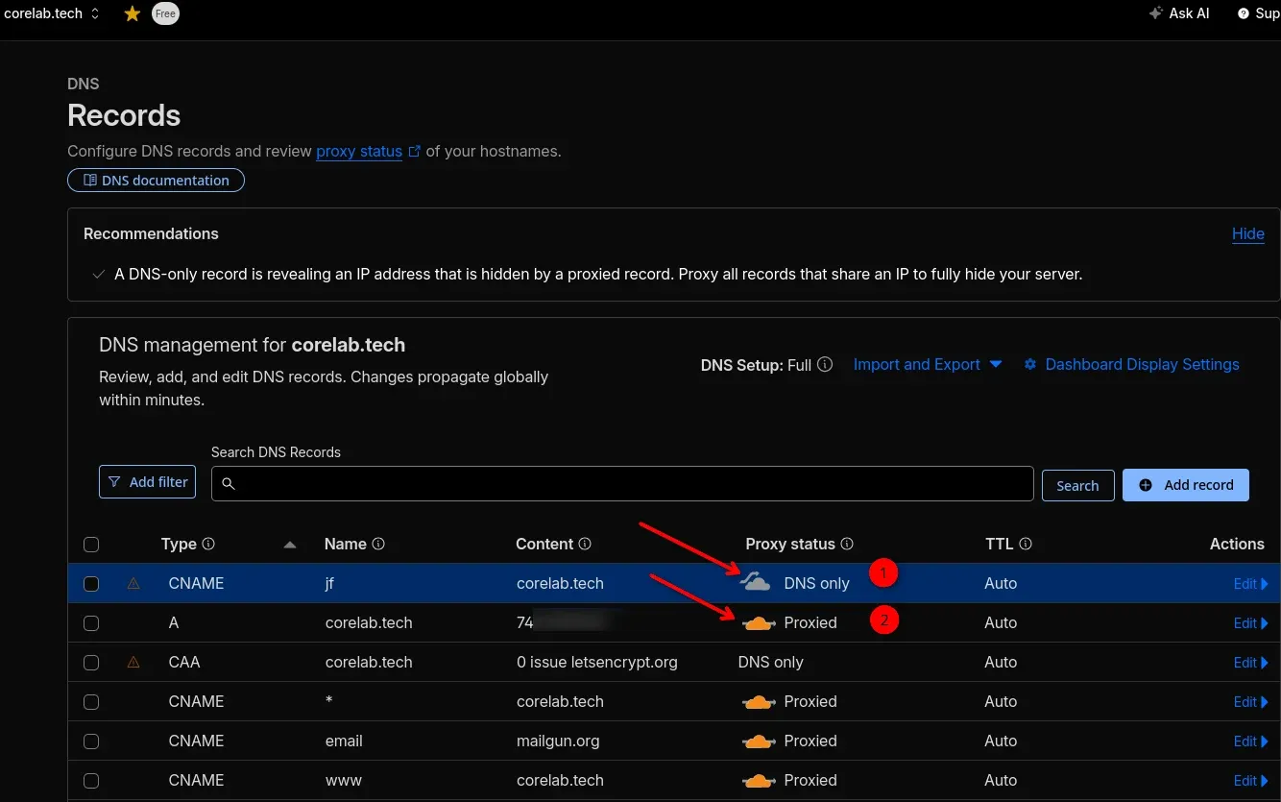Edit the * CNAME record

click(x=1250, y=702)
